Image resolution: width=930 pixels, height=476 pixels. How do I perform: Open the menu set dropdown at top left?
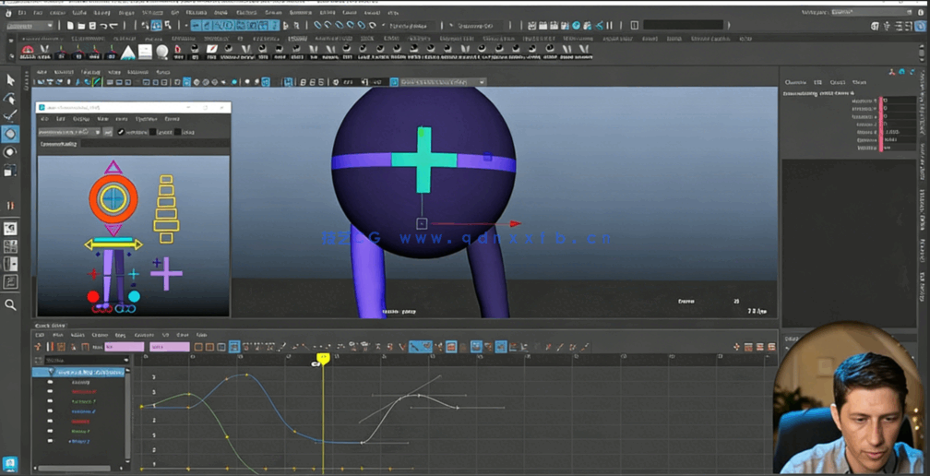30,26
